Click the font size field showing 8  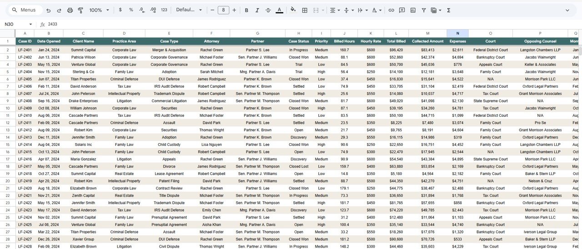point(223,10)
